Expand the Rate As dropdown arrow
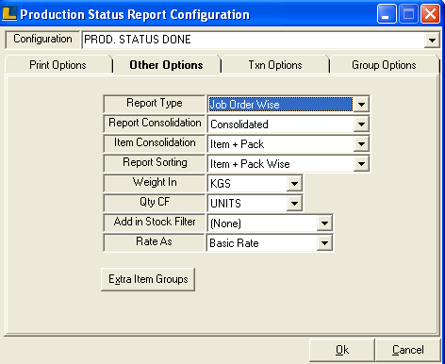This screenshot has height=364, width=445. 324,243
